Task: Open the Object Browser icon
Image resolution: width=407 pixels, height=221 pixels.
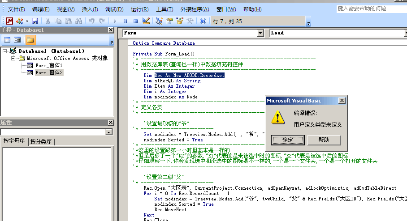Action: coord(180,21)
